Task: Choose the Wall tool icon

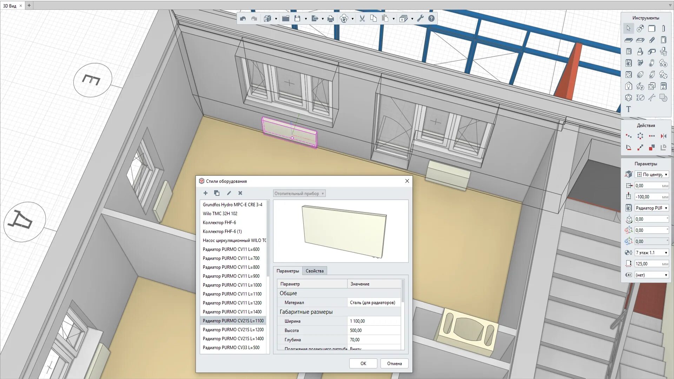Action: click(652, 28)
